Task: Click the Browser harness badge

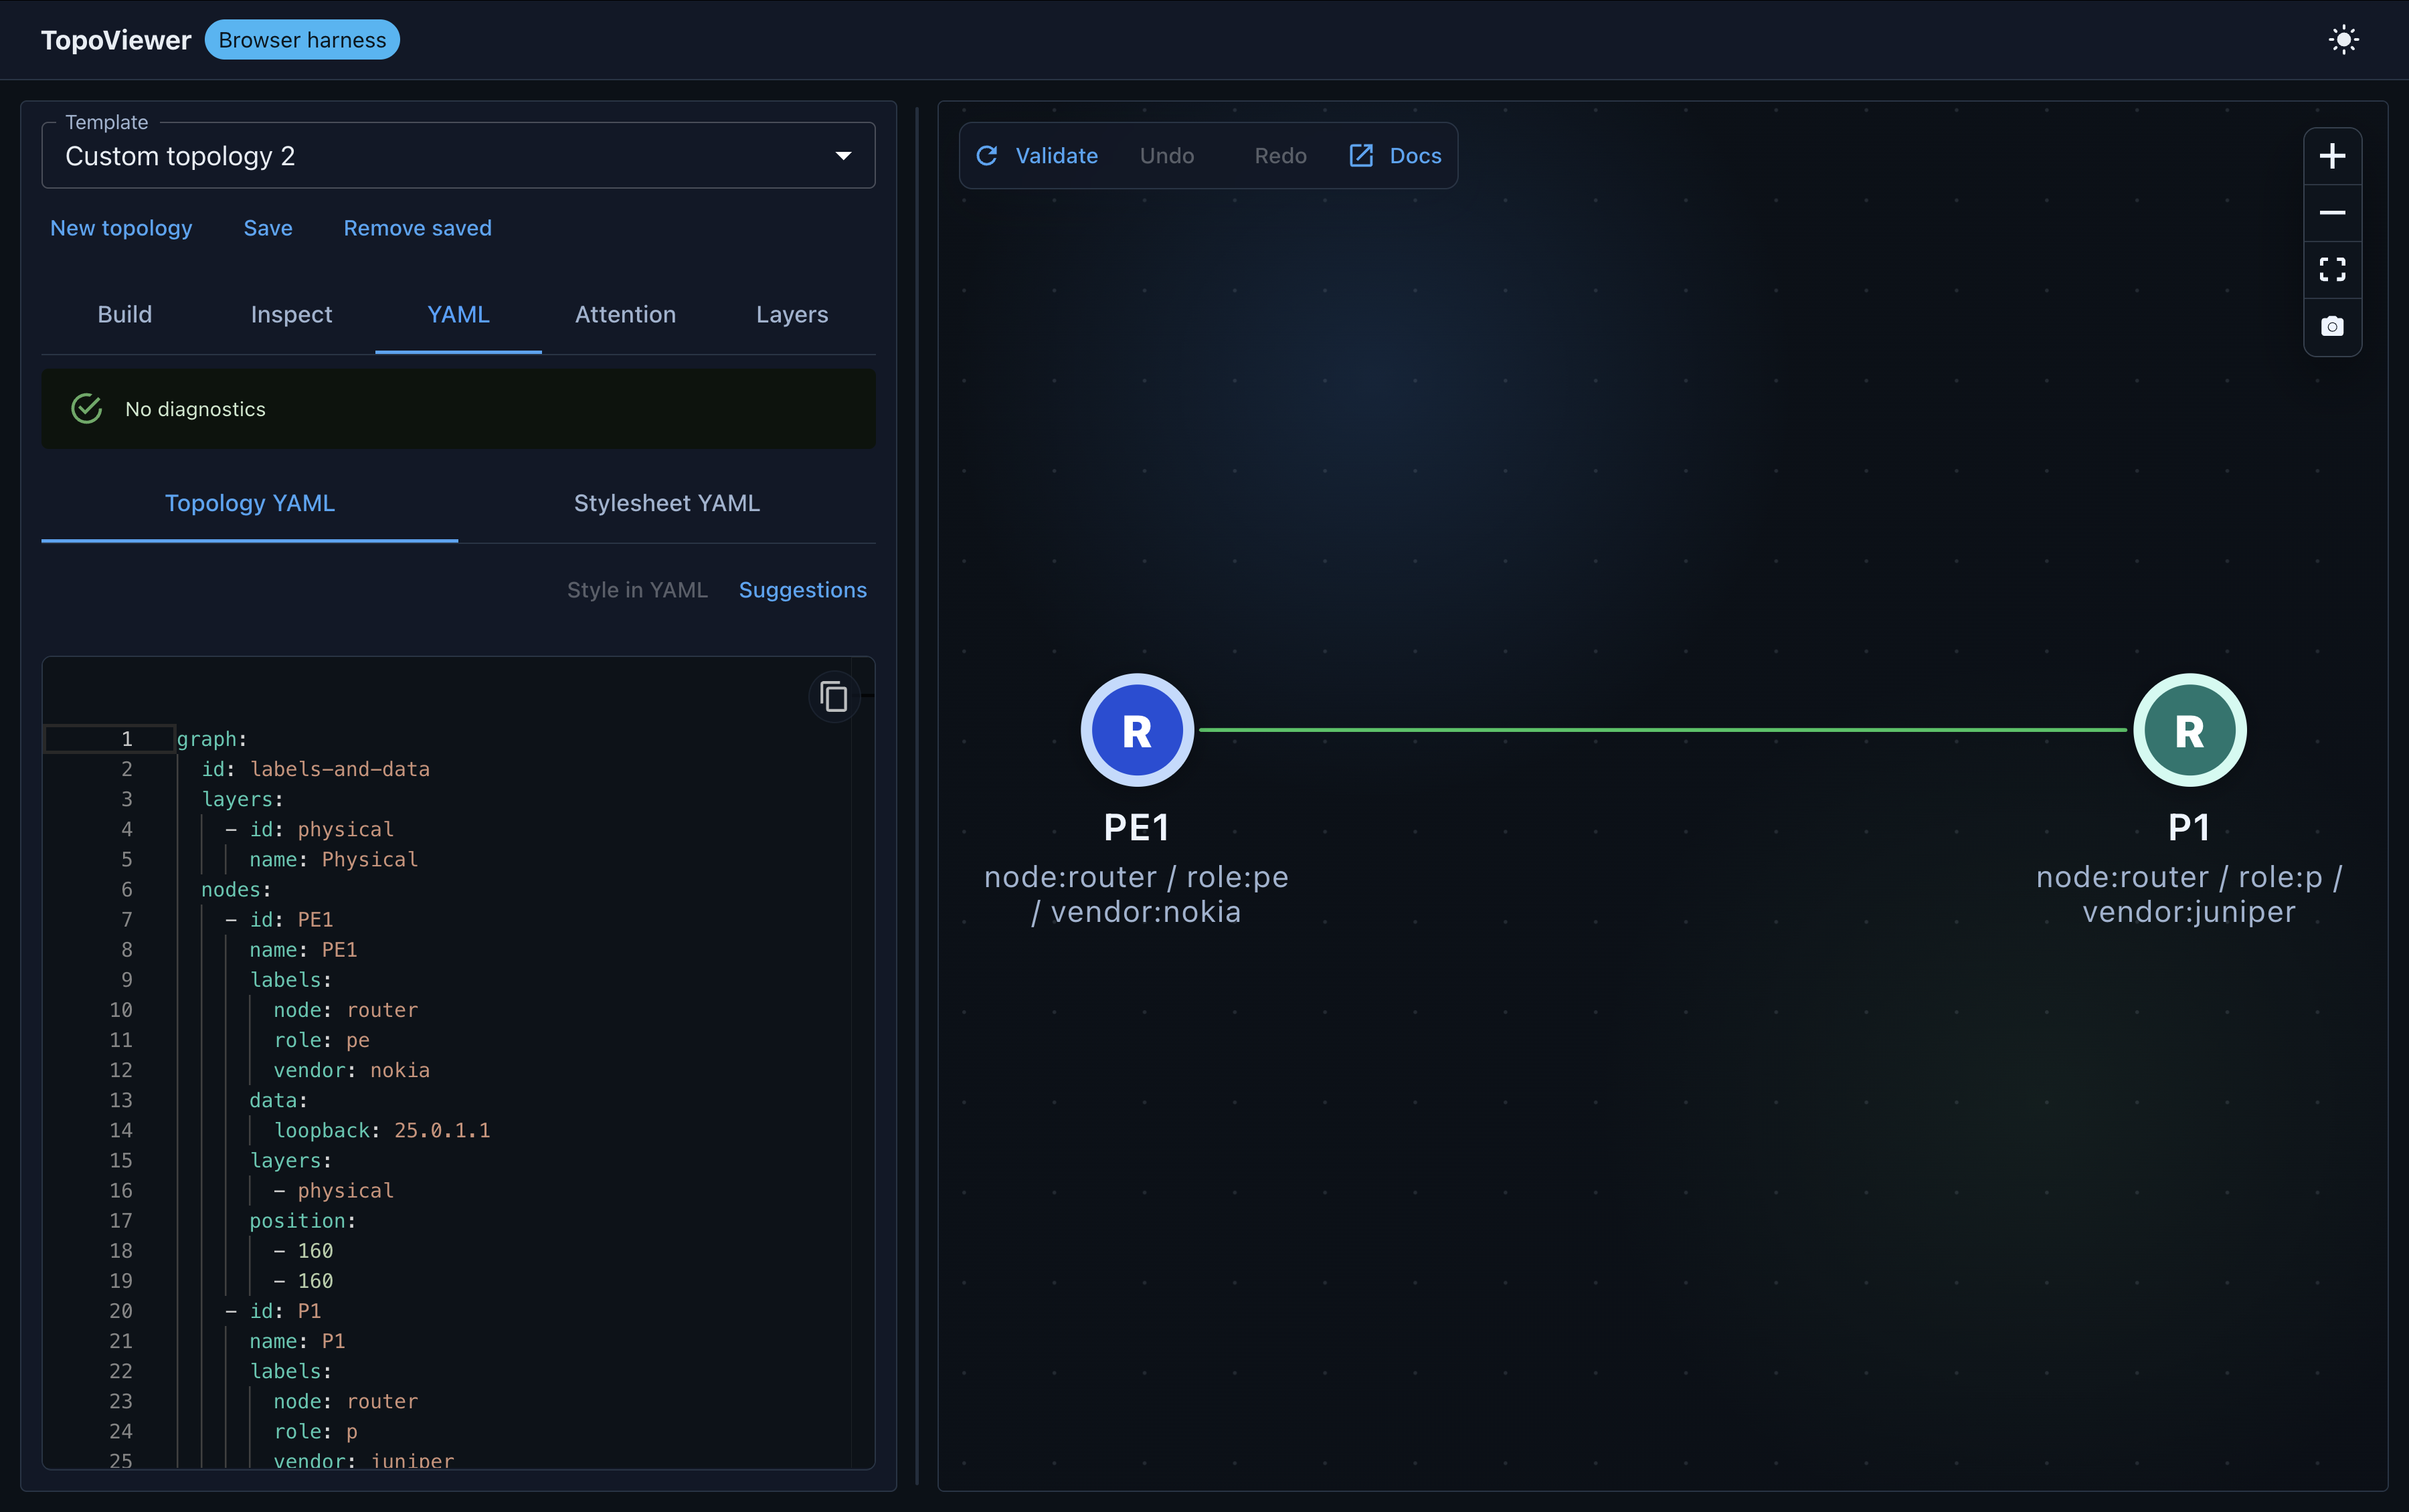Action: click(x=302, y=40)
